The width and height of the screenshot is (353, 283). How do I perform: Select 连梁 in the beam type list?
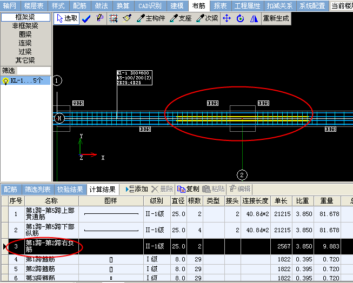25,43
